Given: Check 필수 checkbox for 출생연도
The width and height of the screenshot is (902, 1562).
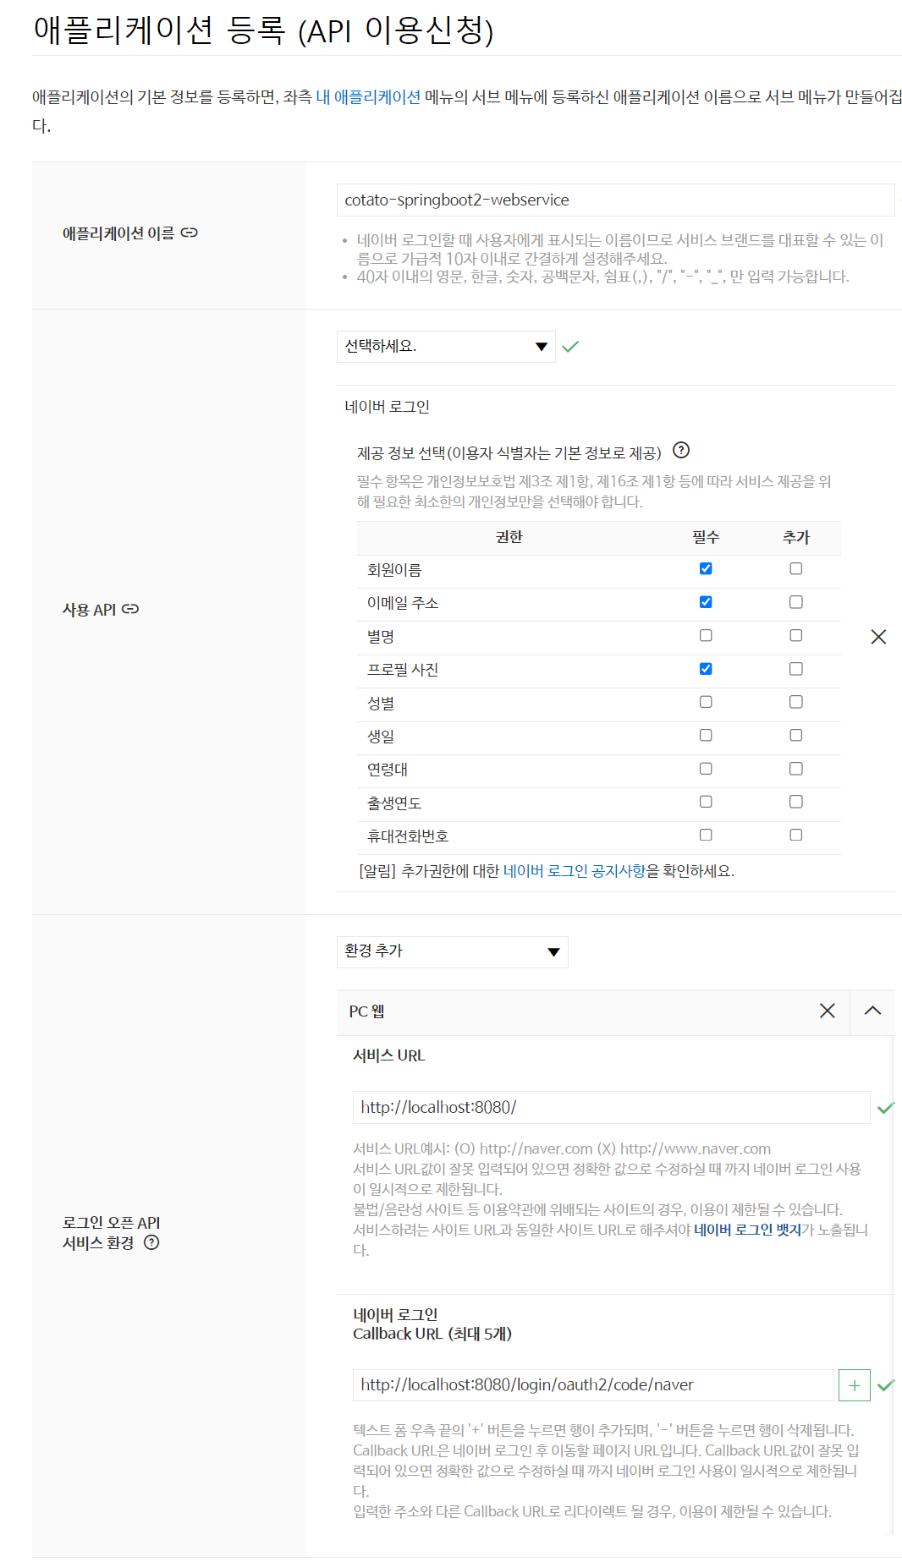Looking at the screenshot, I should 706,802.
